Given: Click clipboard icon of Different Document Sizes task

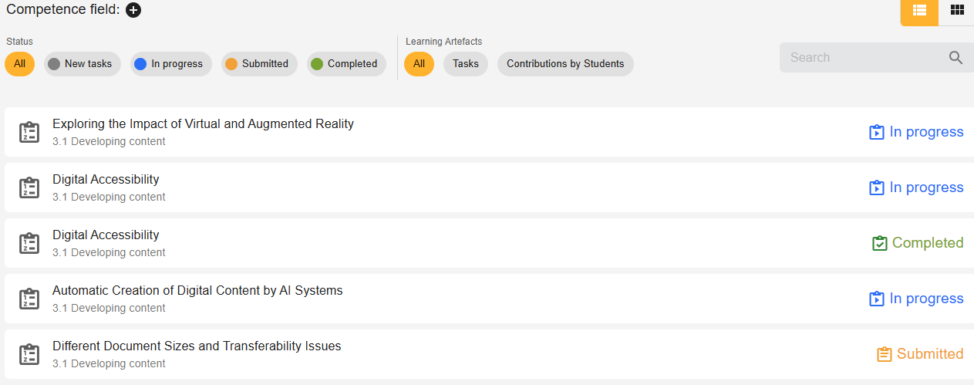Looking at the screenshot, I should 29,354.
